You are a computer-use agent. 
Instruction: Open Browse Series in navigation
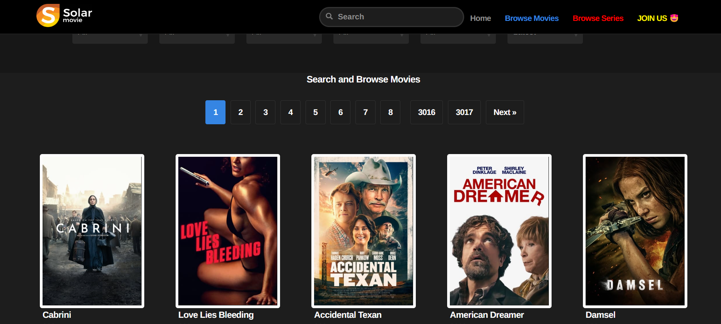598,18
